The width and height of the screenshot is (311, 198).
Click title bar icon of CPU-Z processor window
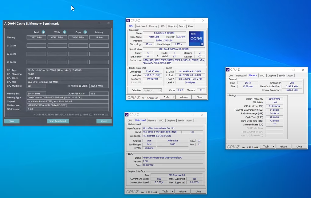[128, 21]
